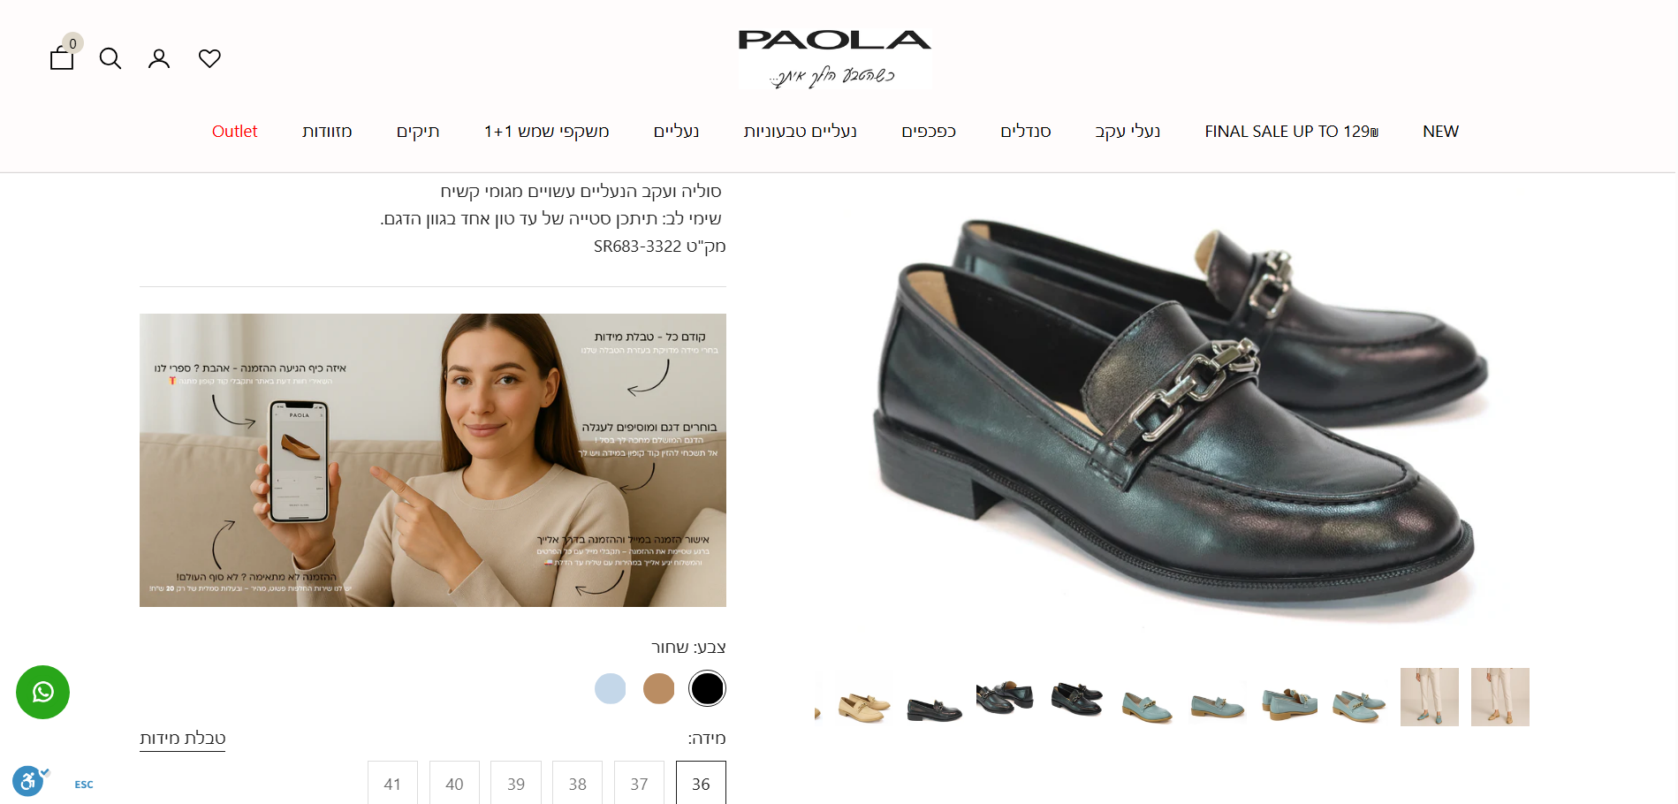Open the טבלת מידות size chart link
The height and width of the screenshot is (804, 1678).
coord(183,739)
